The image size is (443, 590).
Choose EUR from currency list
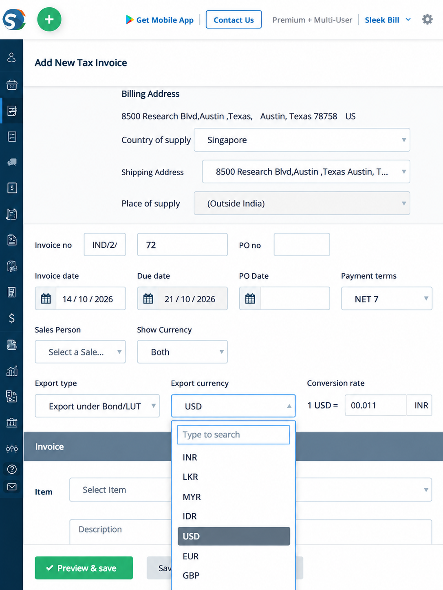coord(234,556)
